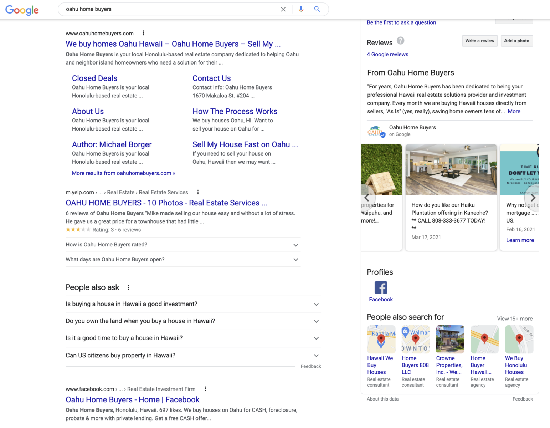
Task: Click the Facebook profile icon
Action: point(381,287)
